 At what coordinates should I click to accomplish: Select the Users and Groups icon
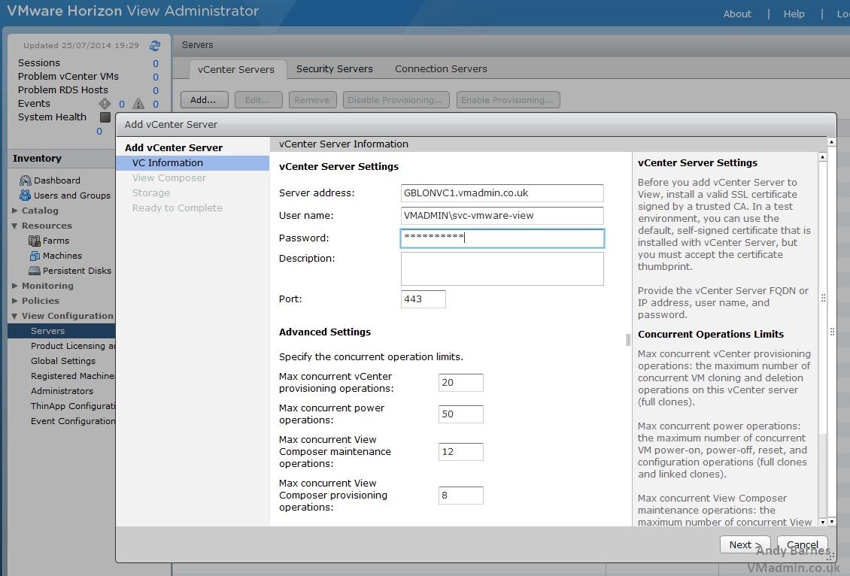pyautogui.click(x=26, y=195)
